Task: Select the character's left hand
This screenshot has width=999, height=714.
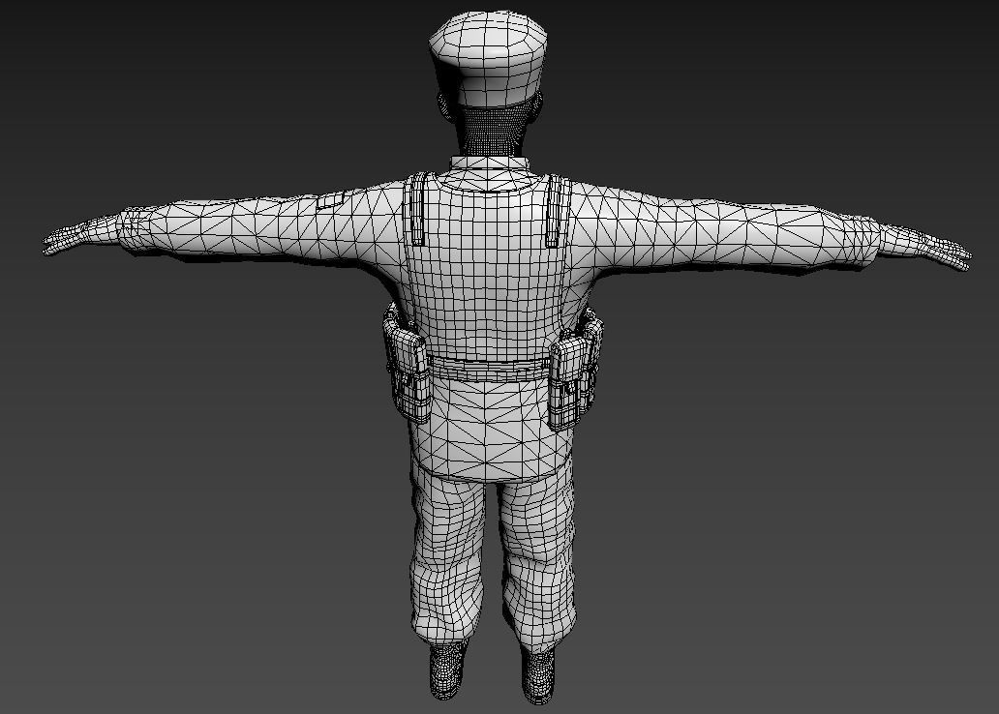Action: tap(81, 235)
